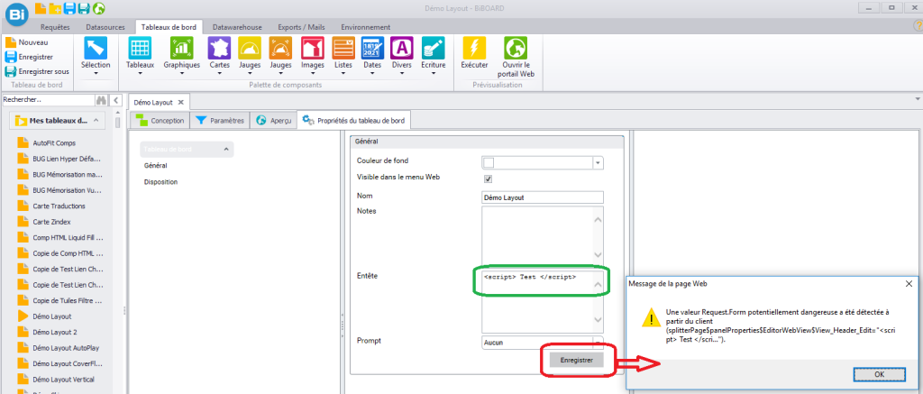Switch to the Requêtes ribbon tab
This screenshot has width=923, height=394.
coord(55,27)
